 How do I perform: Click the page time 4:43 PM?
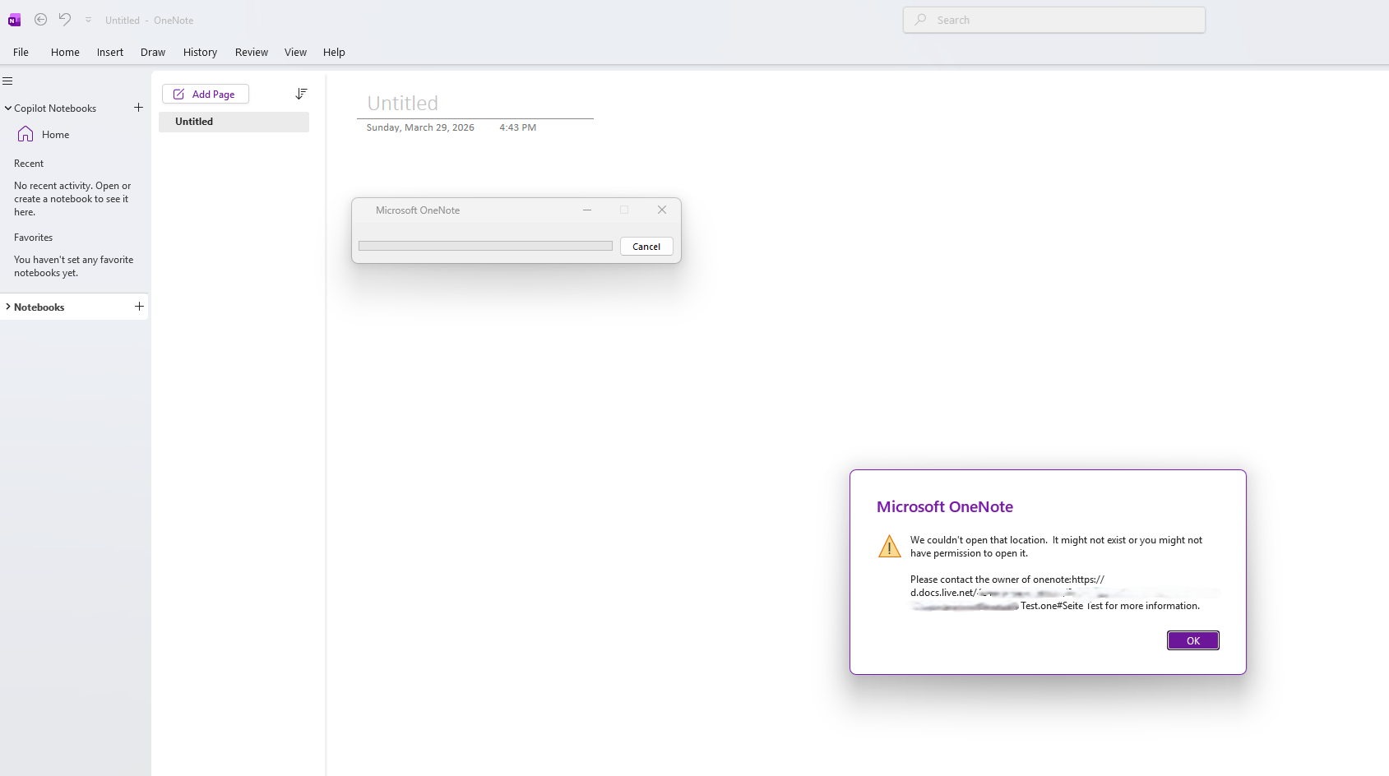[518, 127]
